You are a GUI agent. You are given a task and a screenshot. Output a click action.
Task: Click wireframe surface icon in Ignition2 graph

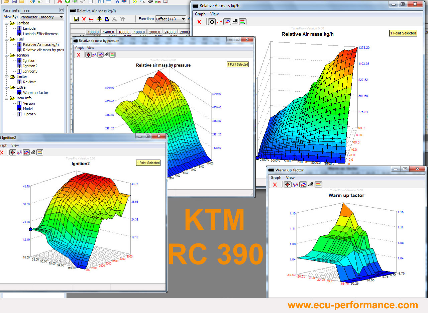(33, 152)
